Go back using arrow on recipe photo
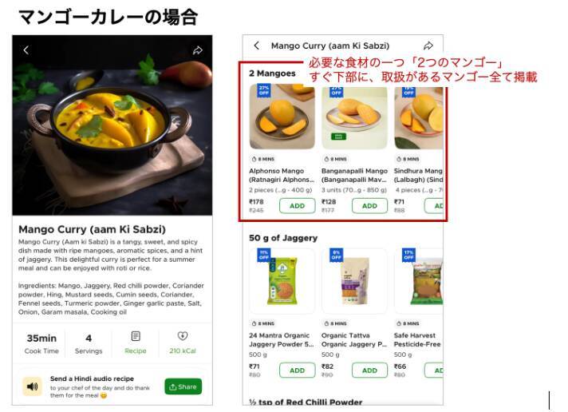 [26, 50]
